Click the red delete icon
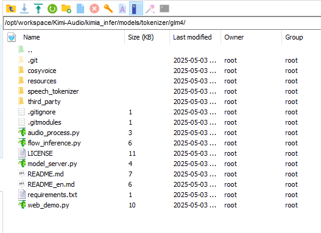321x233 pixels. [x=94, y=9]
